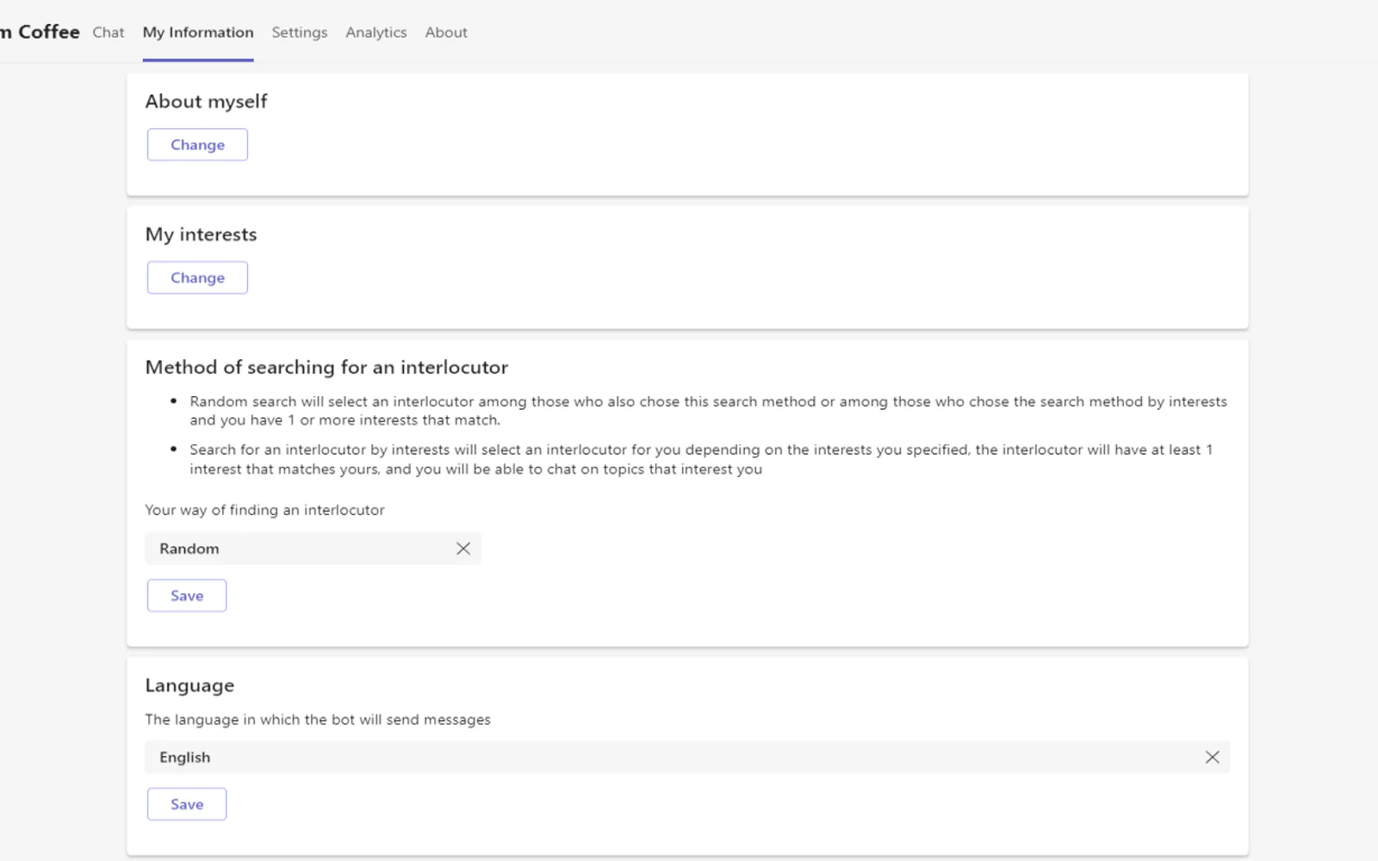Click the bot message language description
Viewport: 1378px width, 861px height.
point(318,720)
